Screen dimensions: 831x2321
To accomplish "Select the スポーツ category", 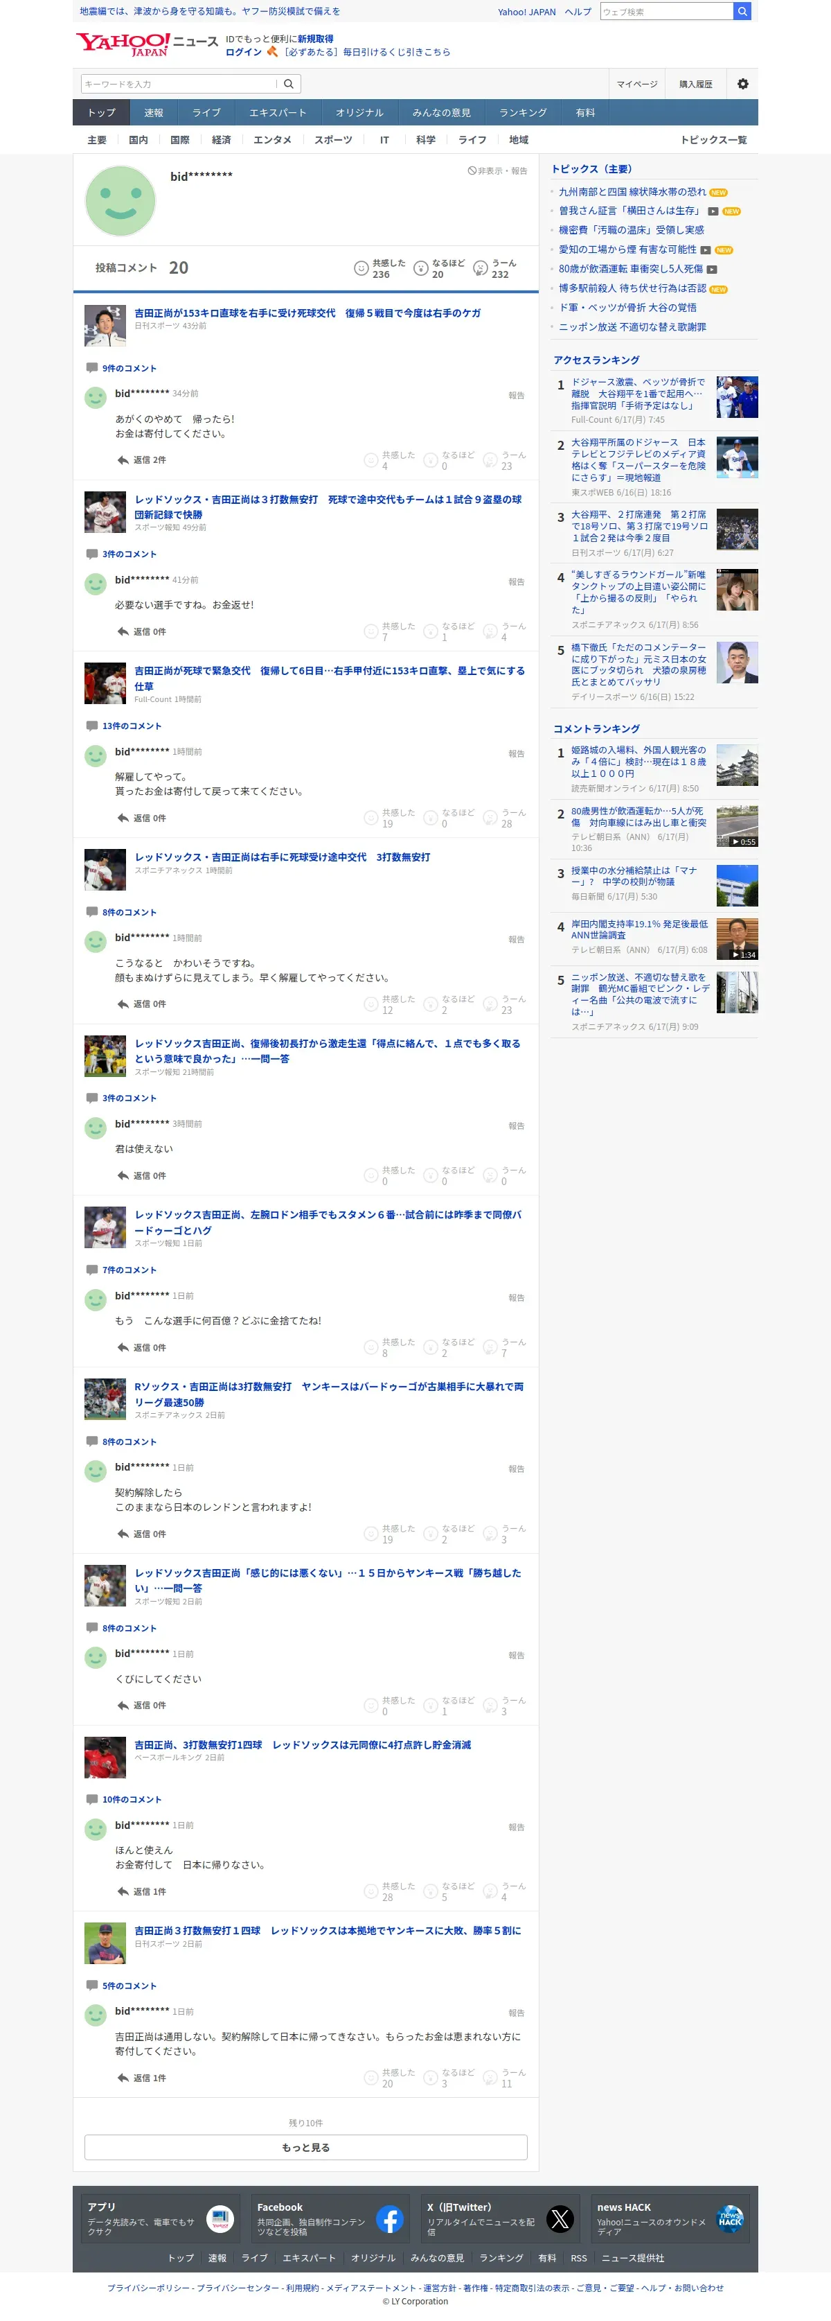I will (x=333, y=140).
